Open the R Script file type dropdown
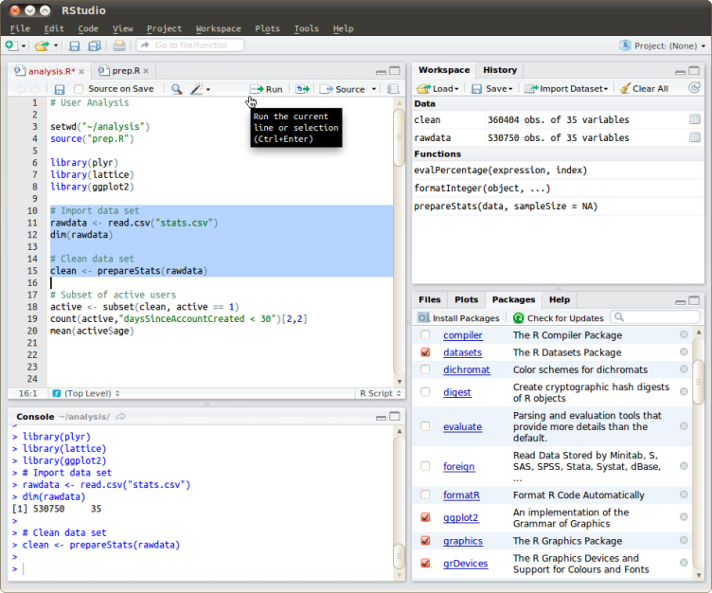The image size is (712, 593). [x=380, y=393]
